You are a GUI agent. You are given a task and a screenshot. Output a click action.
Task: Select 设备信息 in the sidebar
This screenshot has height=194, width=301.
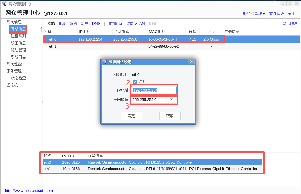click(18, 43)
